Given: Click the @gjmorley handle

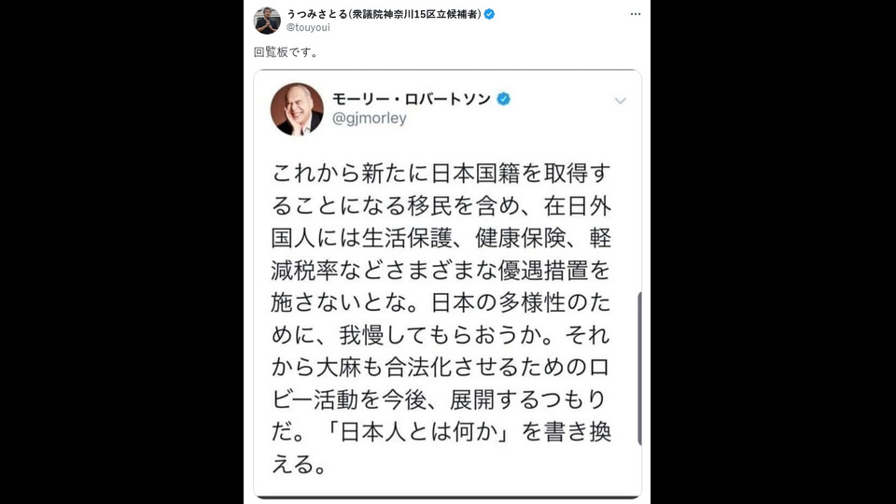Looking at the screenshot, I should click(370, 119).
